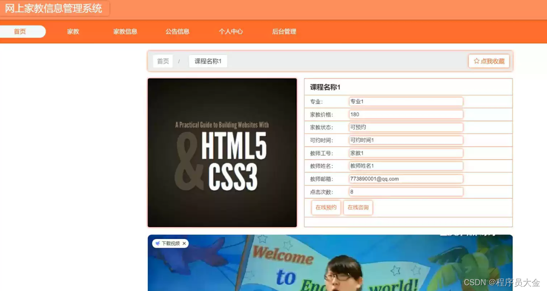This screenshot has width=547, height=291.
Task: Click the 教师邮箱 field with 773890001@qq.com
Action: click(406, 179)
